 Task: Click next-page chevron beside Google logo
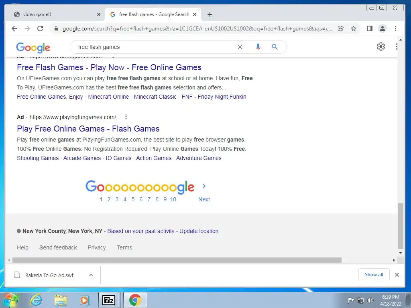coord(204,186)
